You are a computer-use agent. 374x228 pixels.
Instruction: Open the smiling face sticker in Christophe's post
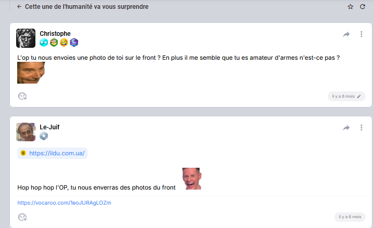31,73
